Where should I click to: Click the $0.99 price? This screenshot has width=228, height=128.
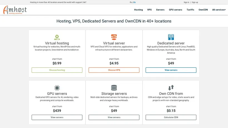pyautogui.click(x=57, y=63)
